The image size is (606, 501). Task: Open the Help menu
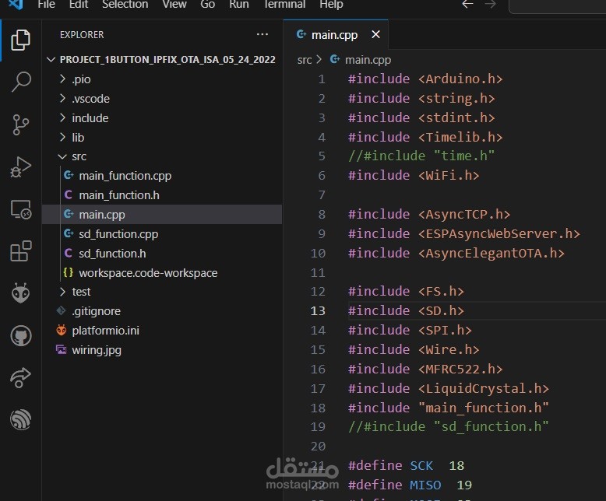pos(331,5)
